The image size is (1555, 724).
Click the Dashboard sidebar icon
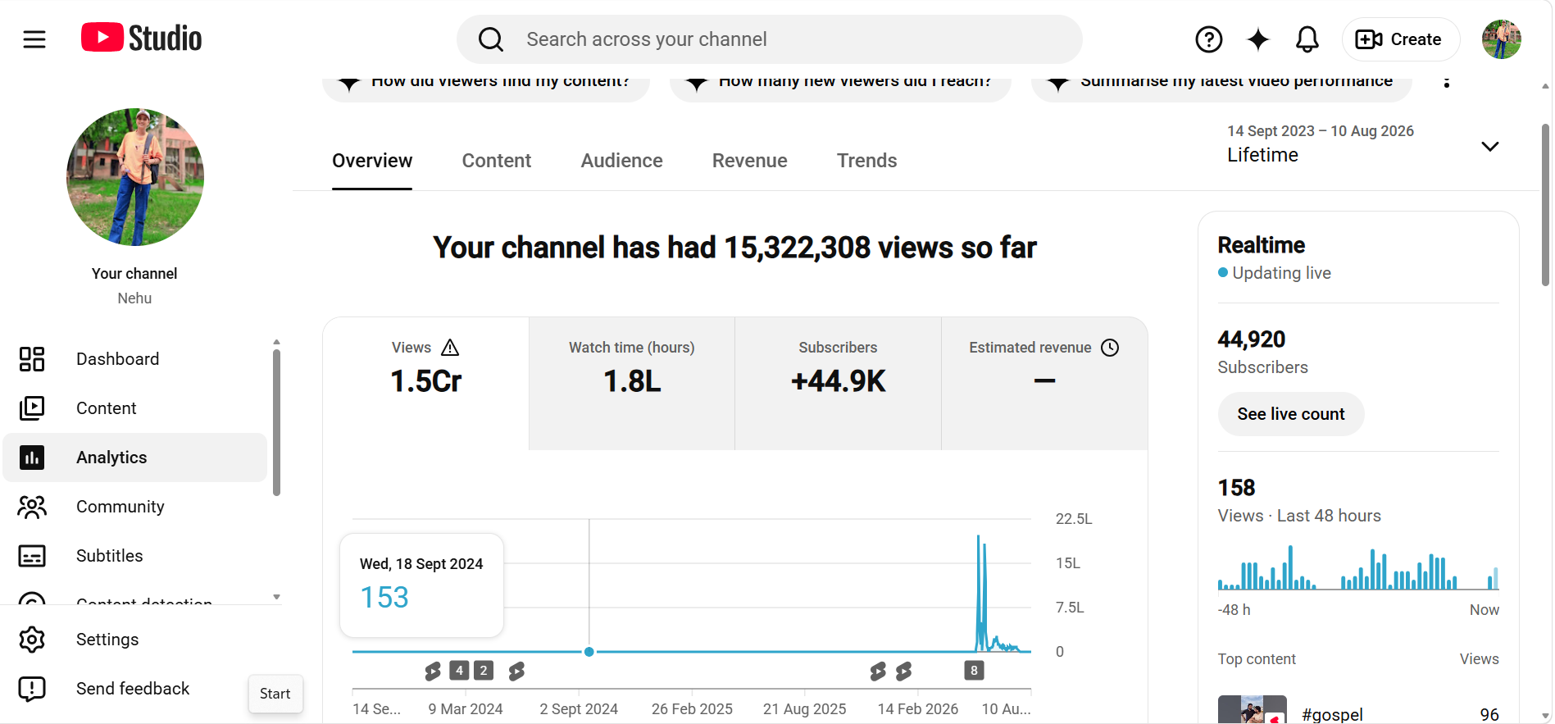[x=32, y=359]
